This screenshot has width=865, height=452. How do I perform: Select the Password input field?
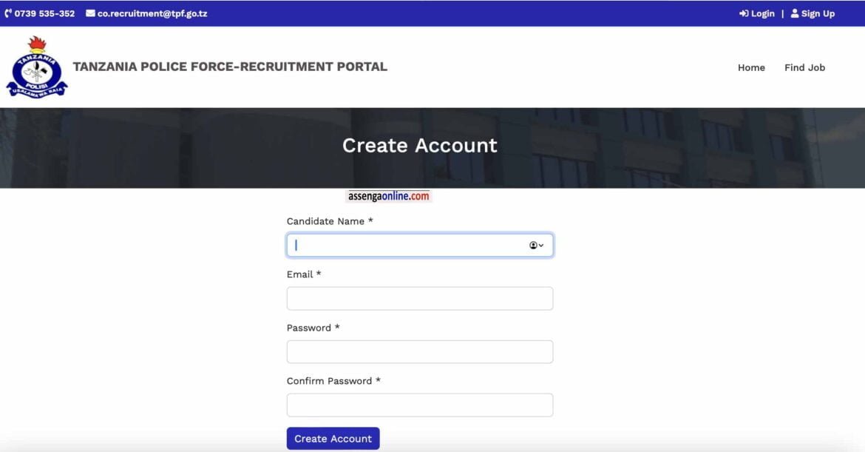[x=419, y=352]
